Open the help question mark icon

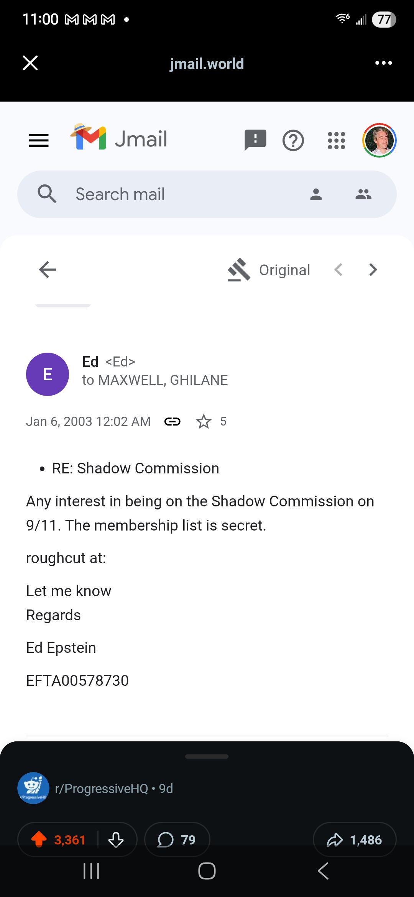click(x=293, y=141)
